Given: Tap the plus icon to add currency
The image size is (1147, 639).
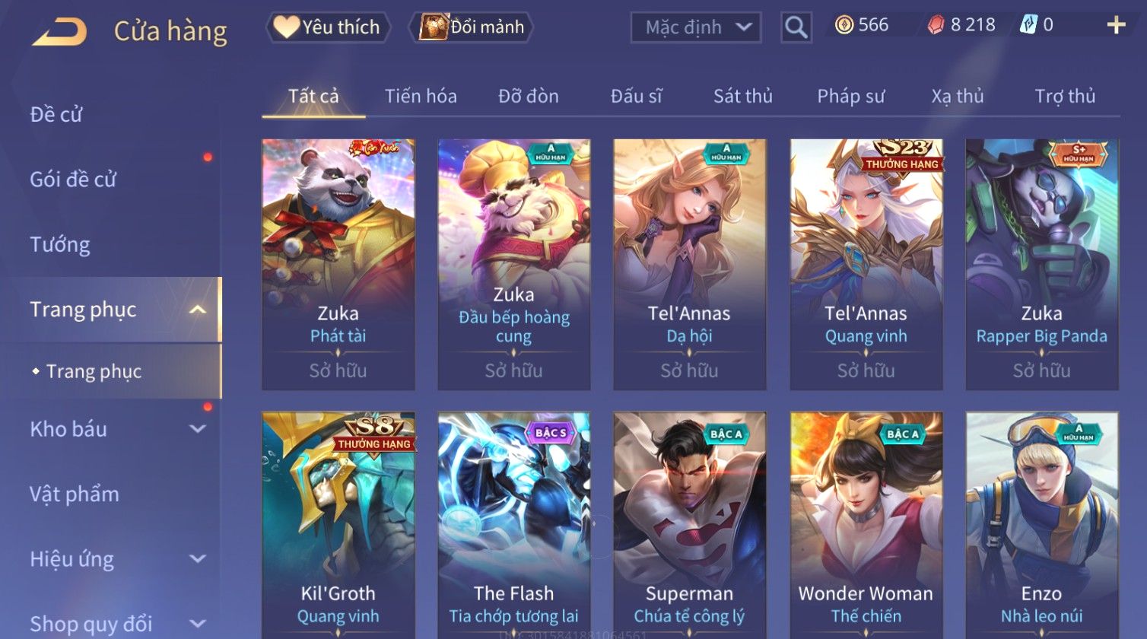Looking at the screenshot, I should pos(1116,25).
